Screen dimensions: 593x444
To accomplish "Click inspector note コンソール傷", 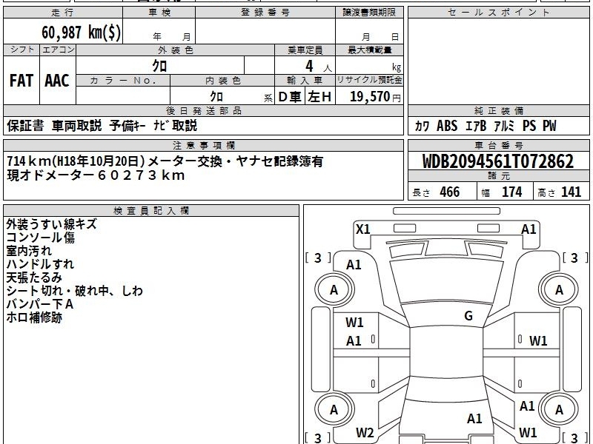I will click(x=41, y=238).
